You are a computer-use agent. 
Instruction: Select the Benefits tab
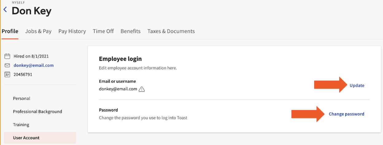coord(130,31)
